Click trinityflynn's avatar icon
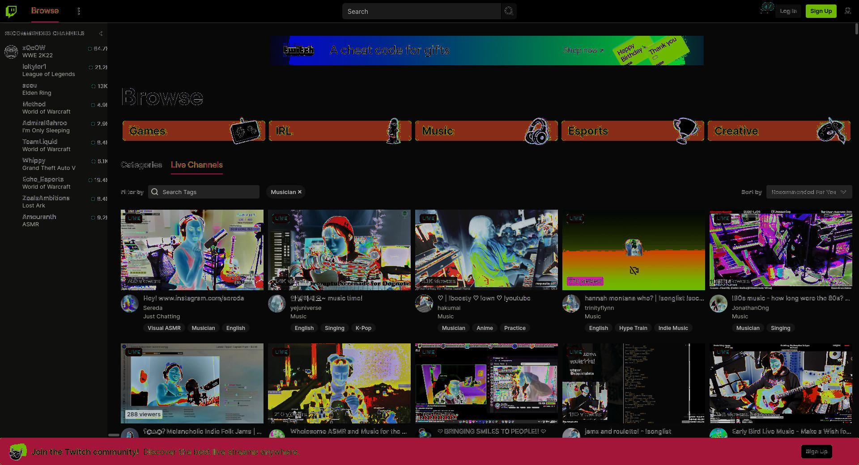The height and width of the screenshot is (465, 859). (571, 304)
